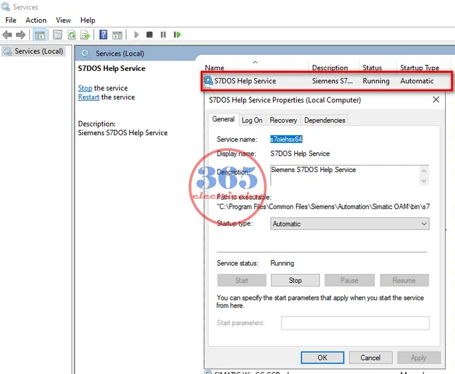
Task: Click OK in Properties dialog
Action: click(323, 357)
